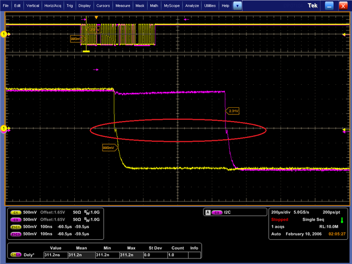The width and height of the screenshot is (352, 264).
Task: Click the green trigger status indicator icon
Action: coord(342,220)
